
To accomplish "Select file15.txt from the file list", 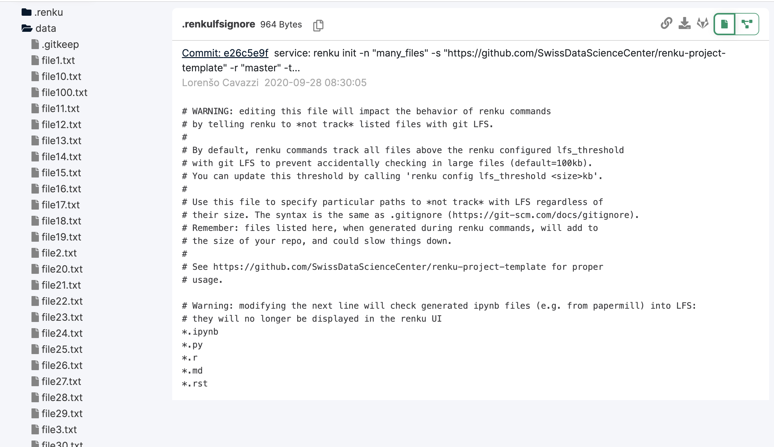I will click(x=61, y=173).
